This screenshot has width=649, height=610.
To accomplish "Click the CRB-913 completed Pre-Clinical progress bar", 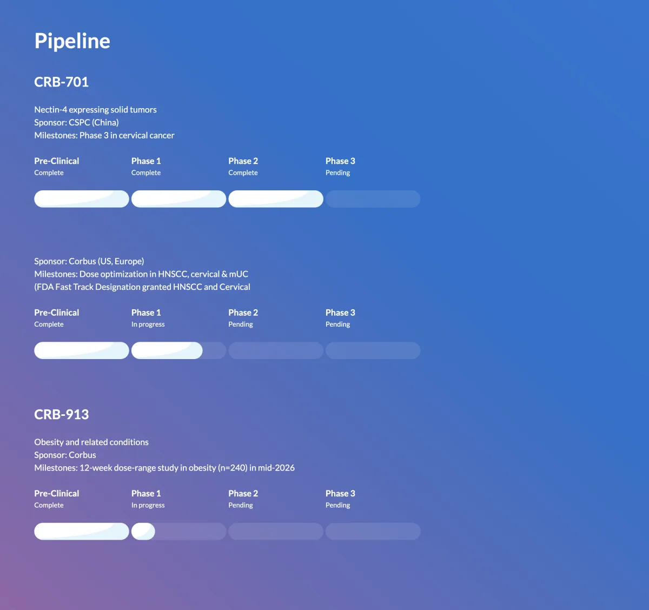I will pyautogui.click(x=82, y=532).
